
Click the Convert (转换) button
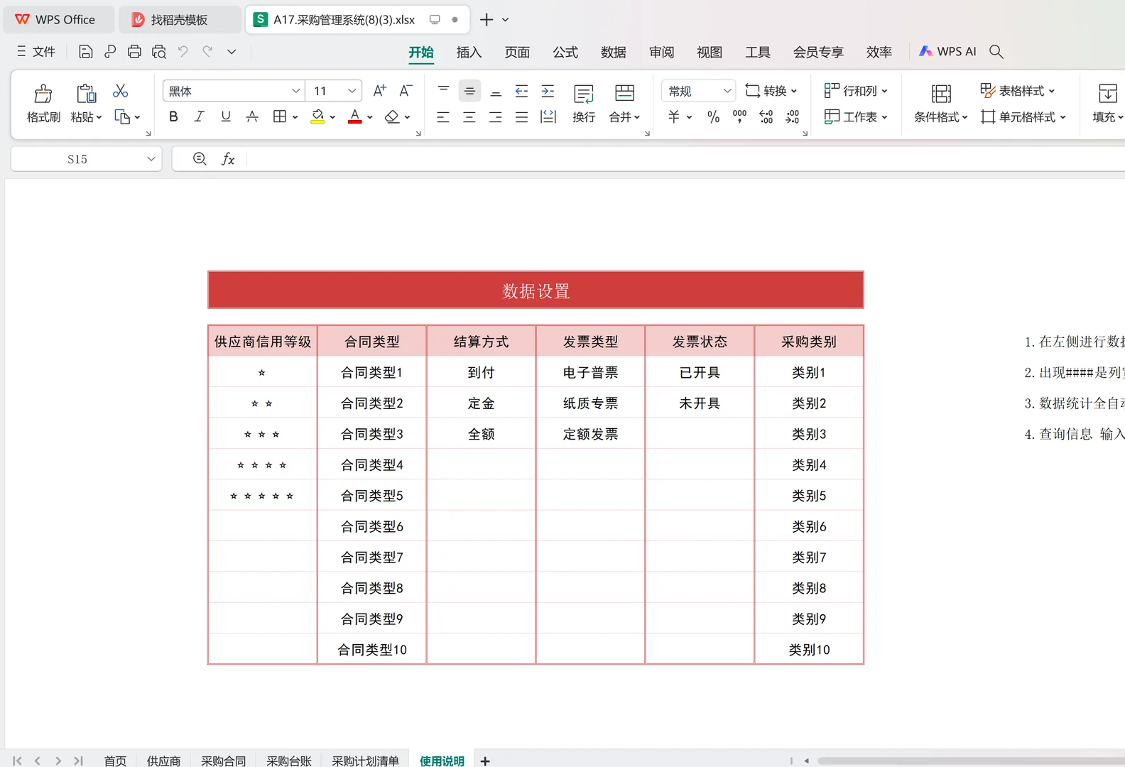(x=771, y=91)
